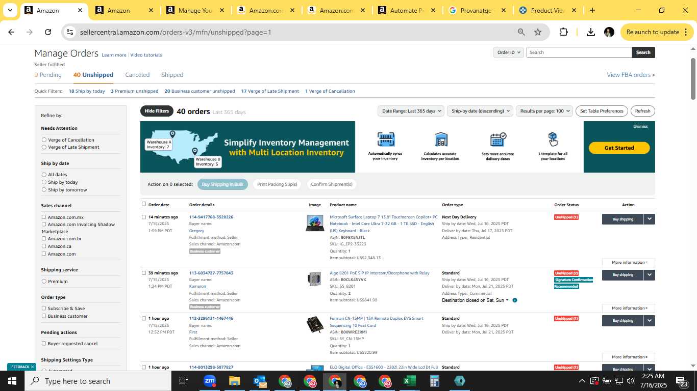Check the Business customer order type
The height and width of the screenshot is (391, 697).
44,316
